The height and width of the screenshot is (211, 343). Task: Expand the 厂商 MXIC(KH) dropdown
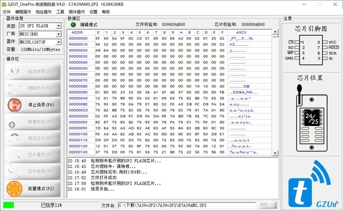[58, 34]
